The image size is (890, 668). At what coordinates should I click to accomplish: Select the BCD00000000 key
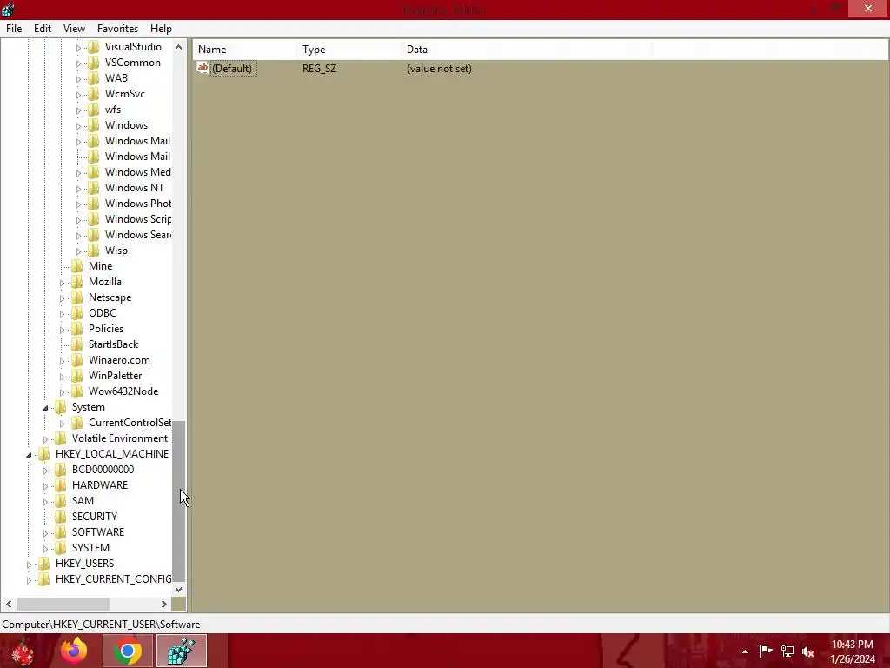click(x=103, y=470)
